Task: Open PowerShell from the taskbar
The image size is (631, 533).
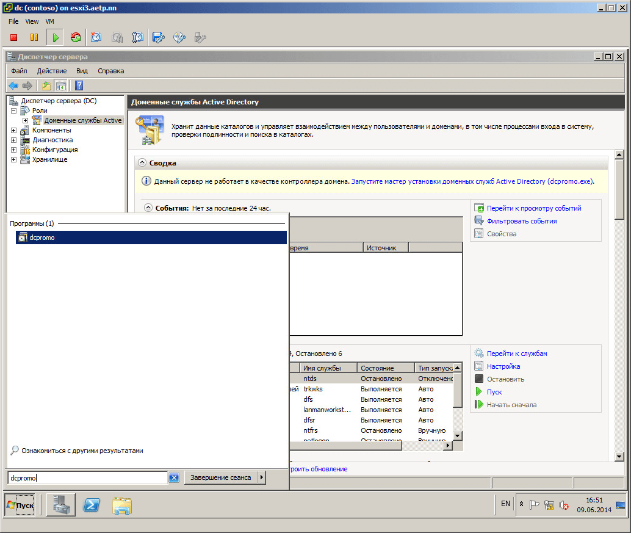Action: pyautogui.click(x=92, y=505)
